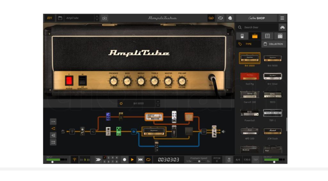Viewport: 328px width, 181px height.
Task: Flip the HI/LO SENSITIVITY switch
Action: (x=82, y=80)
